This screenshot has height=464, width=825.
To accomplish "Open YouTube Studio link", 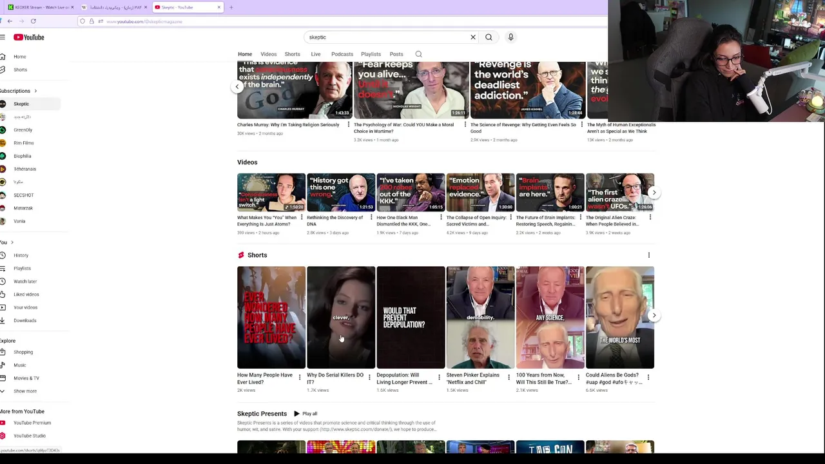I will [x=30, y=436].
